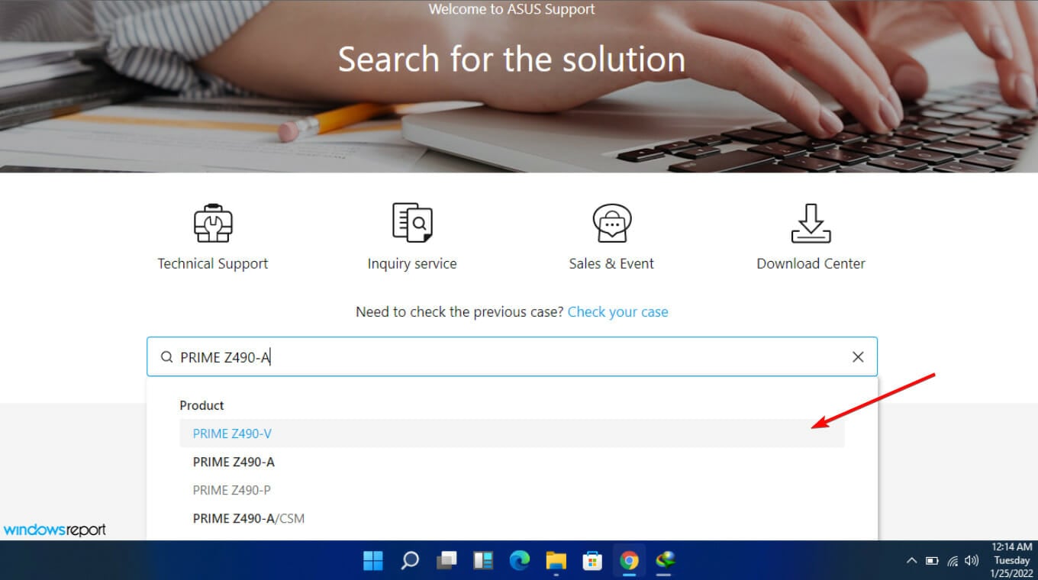Screen dimensions: 1038x580
Task: Open the Windows Start menu
Action: tap(373, 561)
